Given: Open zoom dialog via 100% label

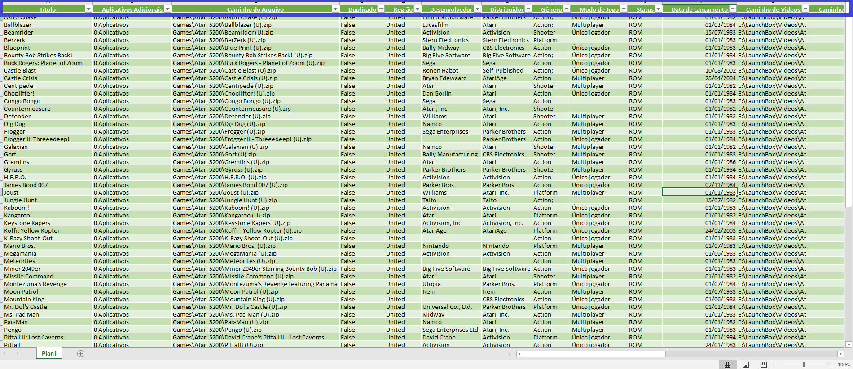Looking at the screenshot, I should pos(844,365).
